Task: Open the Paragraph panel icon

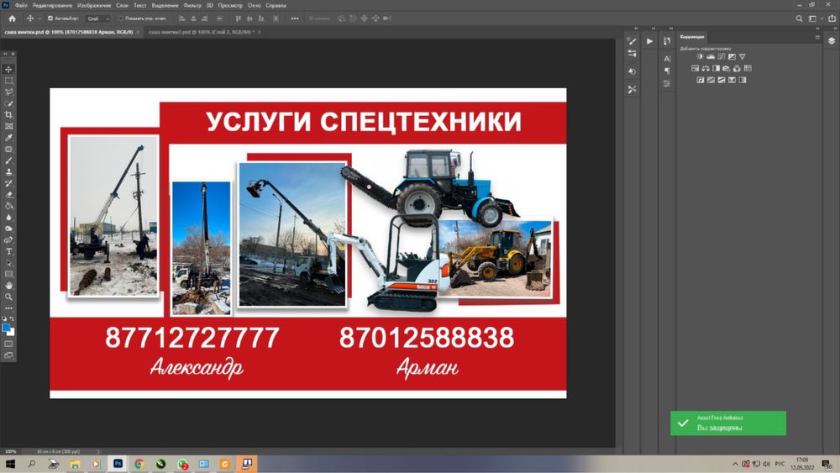Action: [667, 71]
